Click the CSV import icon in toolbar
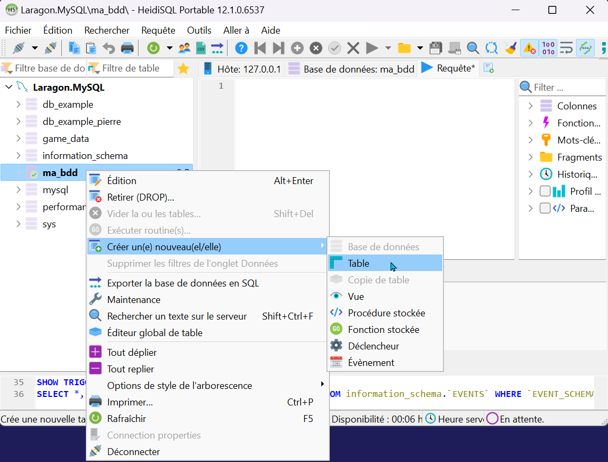608x462 pixels. click(x=201, y=48)
